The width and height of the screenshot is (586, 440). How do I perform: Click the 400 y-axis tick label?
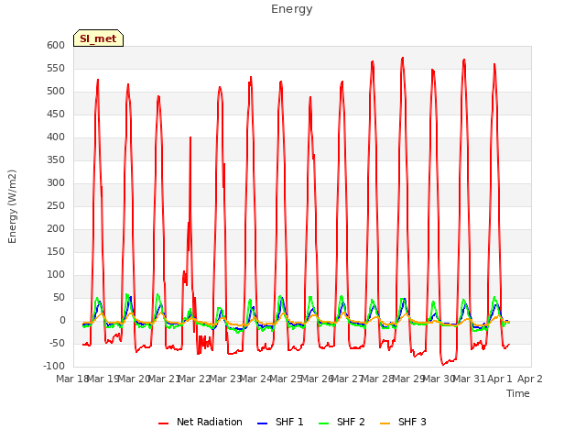[x=56, y=137]
